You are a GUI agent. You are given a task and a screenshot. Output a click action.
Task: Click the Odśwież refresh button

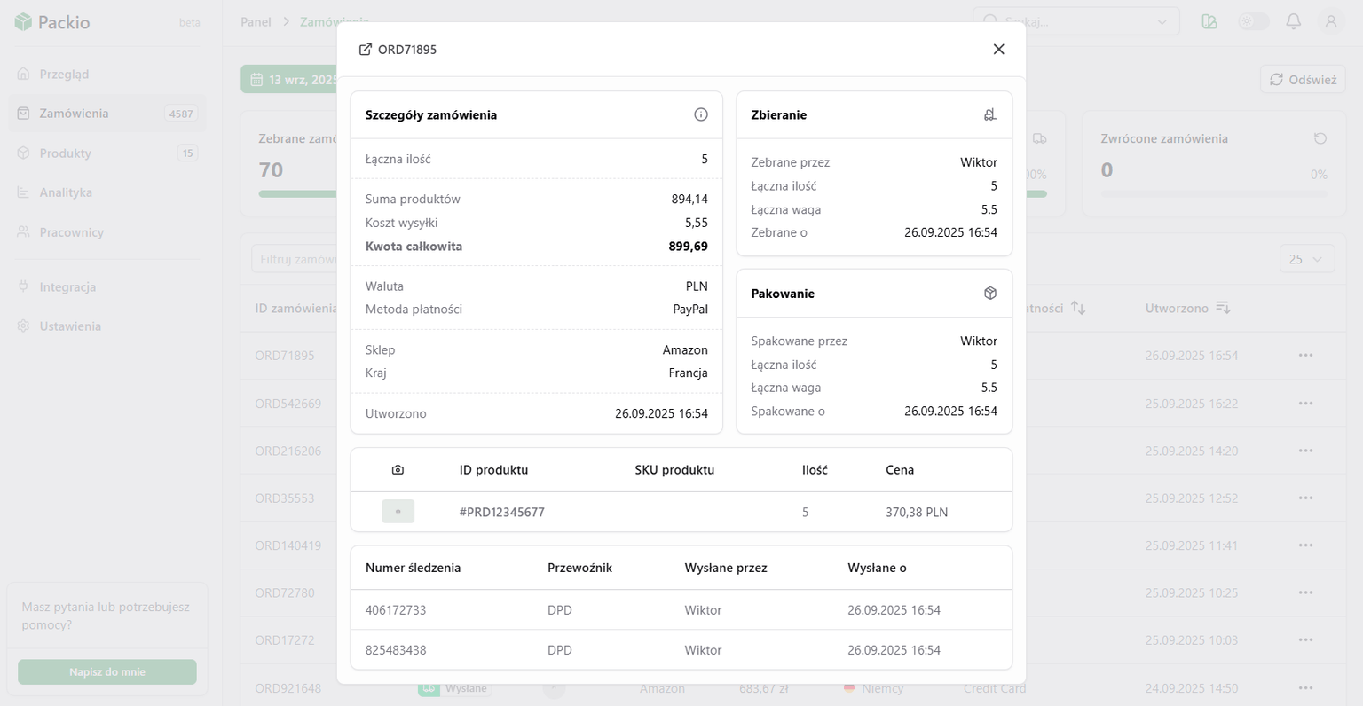click(x=1302, y=80)
